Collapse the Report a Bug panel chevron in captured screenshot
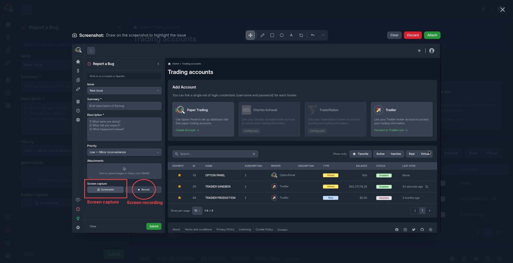 pyautogui.click(x=158, y=64)
